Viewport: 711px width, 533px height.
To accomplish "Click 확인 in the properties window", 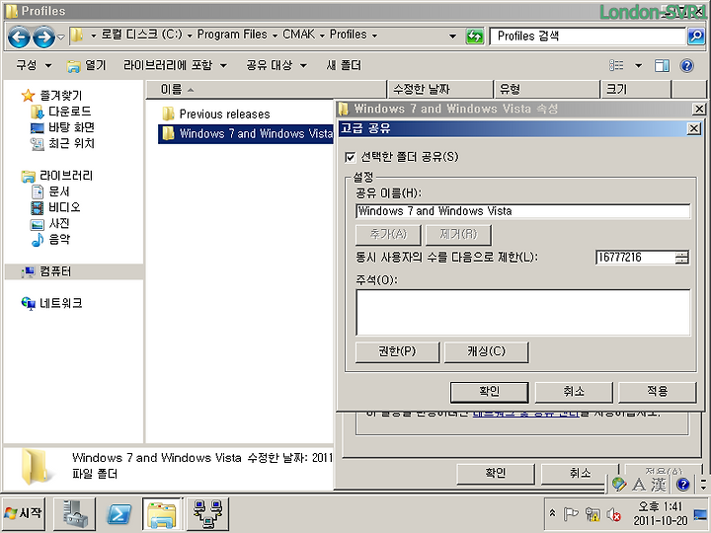I will [496, 474].
